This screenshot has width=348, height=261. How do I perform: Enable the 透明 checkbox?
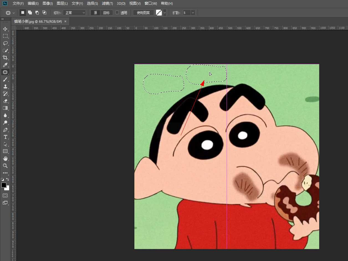pos(117,12)
